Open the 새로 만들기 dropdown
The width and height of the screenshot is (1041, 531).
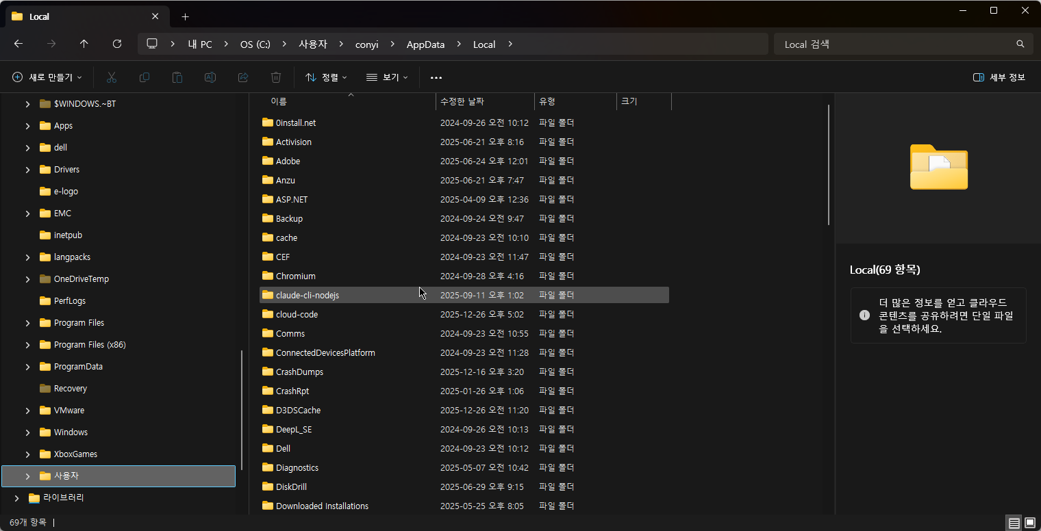pos(47,78)
